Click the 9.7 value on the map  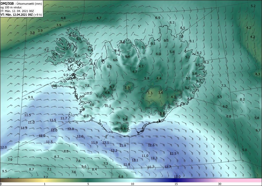tap(85, 75)
